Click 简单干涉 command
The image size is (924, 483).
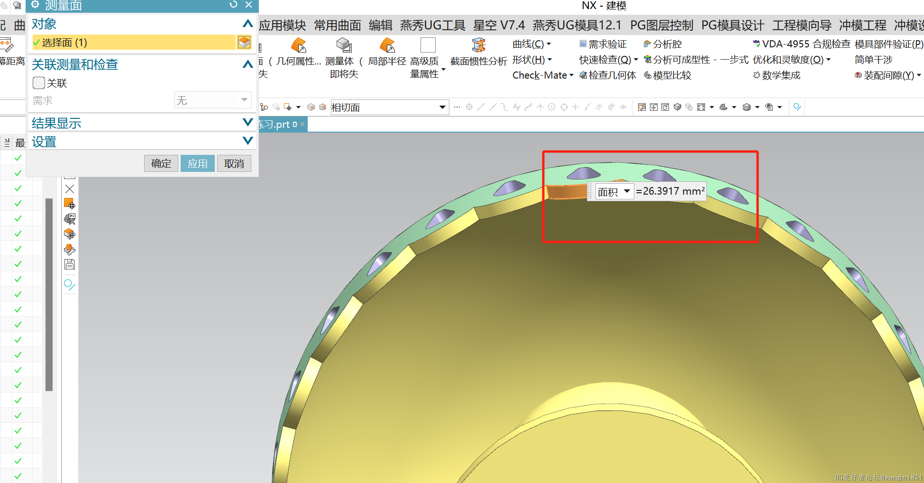coord(874,60)
